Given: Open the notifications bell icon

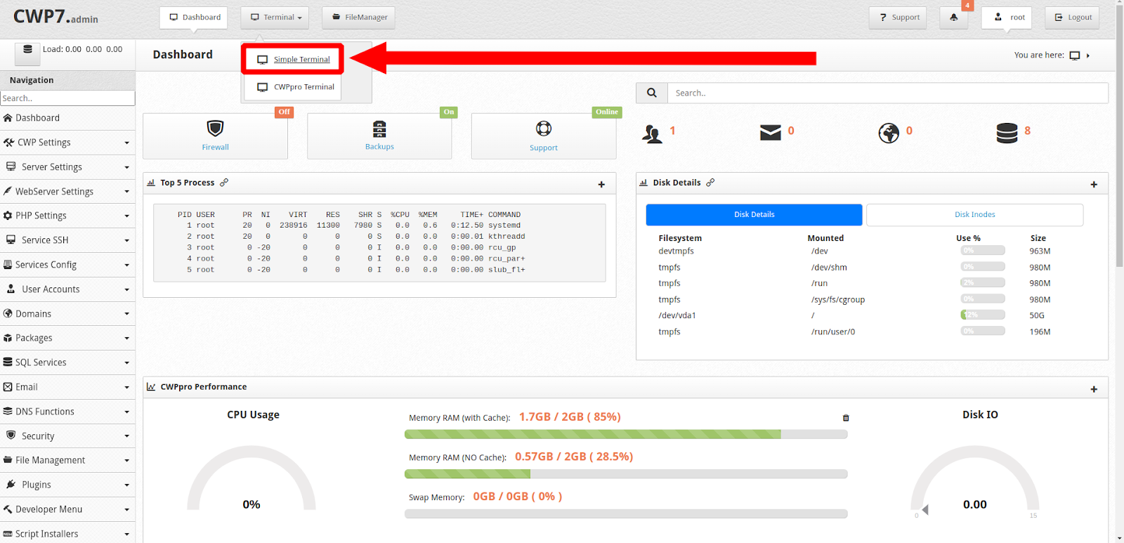Looking at the screenshot, I should coord(953,18).
